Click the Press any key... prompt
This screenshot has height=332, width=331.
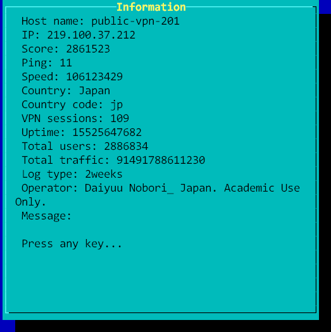pos(72,244)
